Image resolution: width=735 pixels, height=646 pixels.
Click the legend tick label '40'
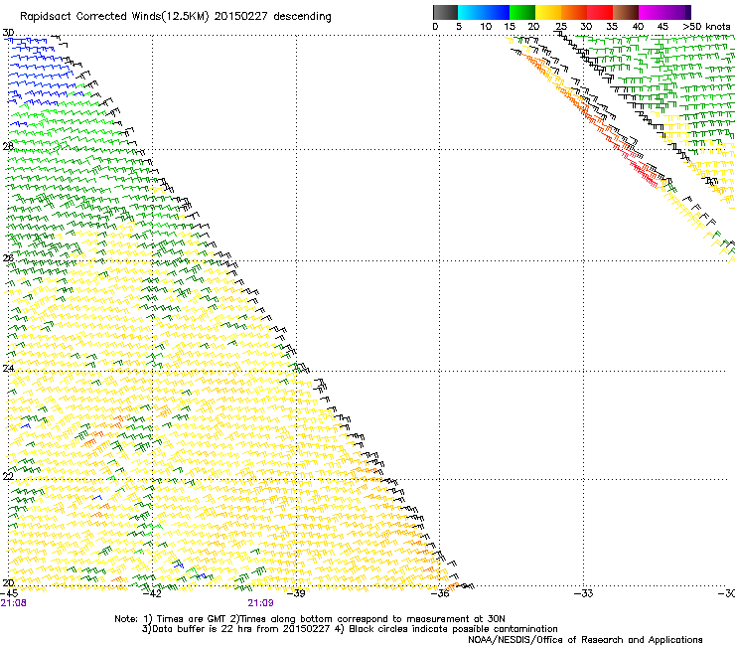point(638,27)
